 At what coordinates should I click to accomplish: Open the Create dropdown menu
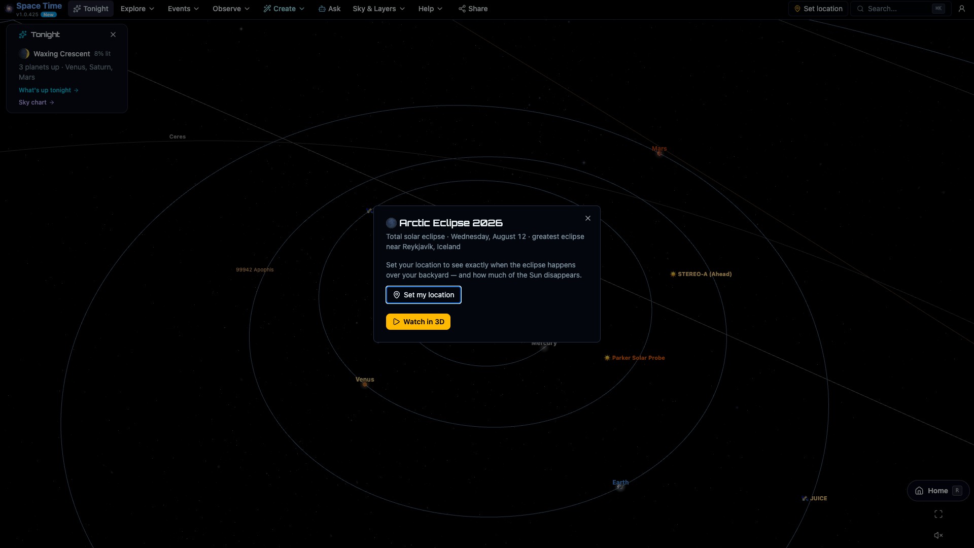[284, 9]
